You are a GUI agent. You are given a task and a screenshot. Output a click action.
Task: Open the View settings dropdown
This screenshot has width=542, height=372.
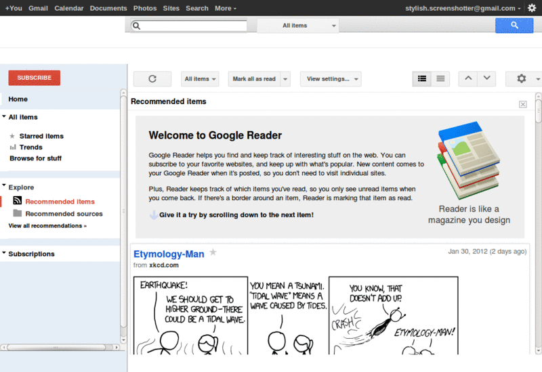click(x=331, y=79)
